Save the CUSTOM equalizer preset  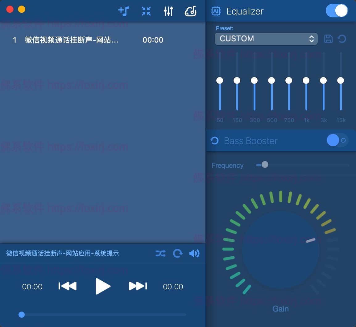click(x=328, y=39)
